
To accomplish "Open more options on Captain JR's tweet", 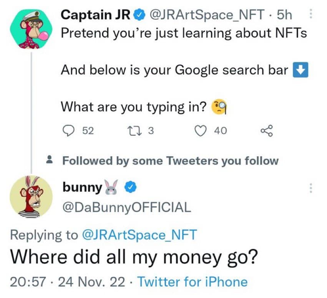I will [311, 15].
